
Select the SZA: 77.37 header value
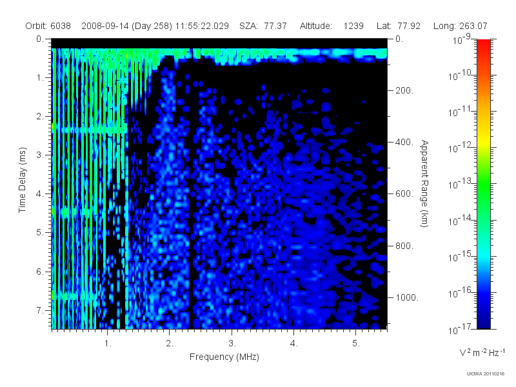click(263, 26)
